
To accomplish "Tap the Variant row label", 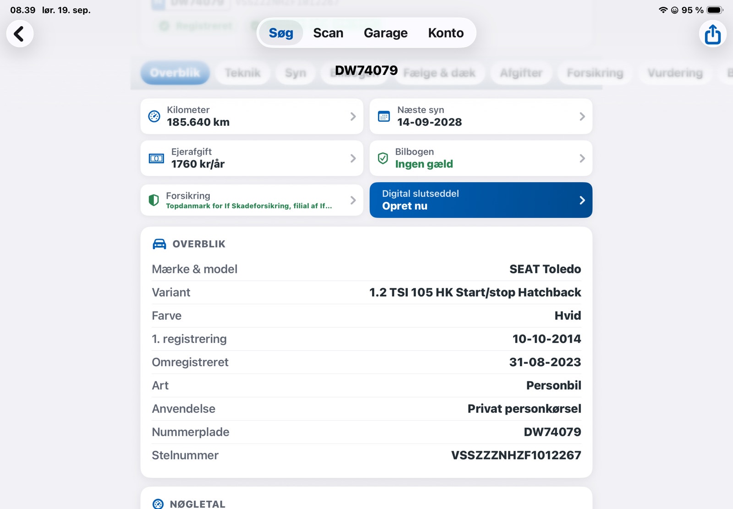I will tap(171, 292).
